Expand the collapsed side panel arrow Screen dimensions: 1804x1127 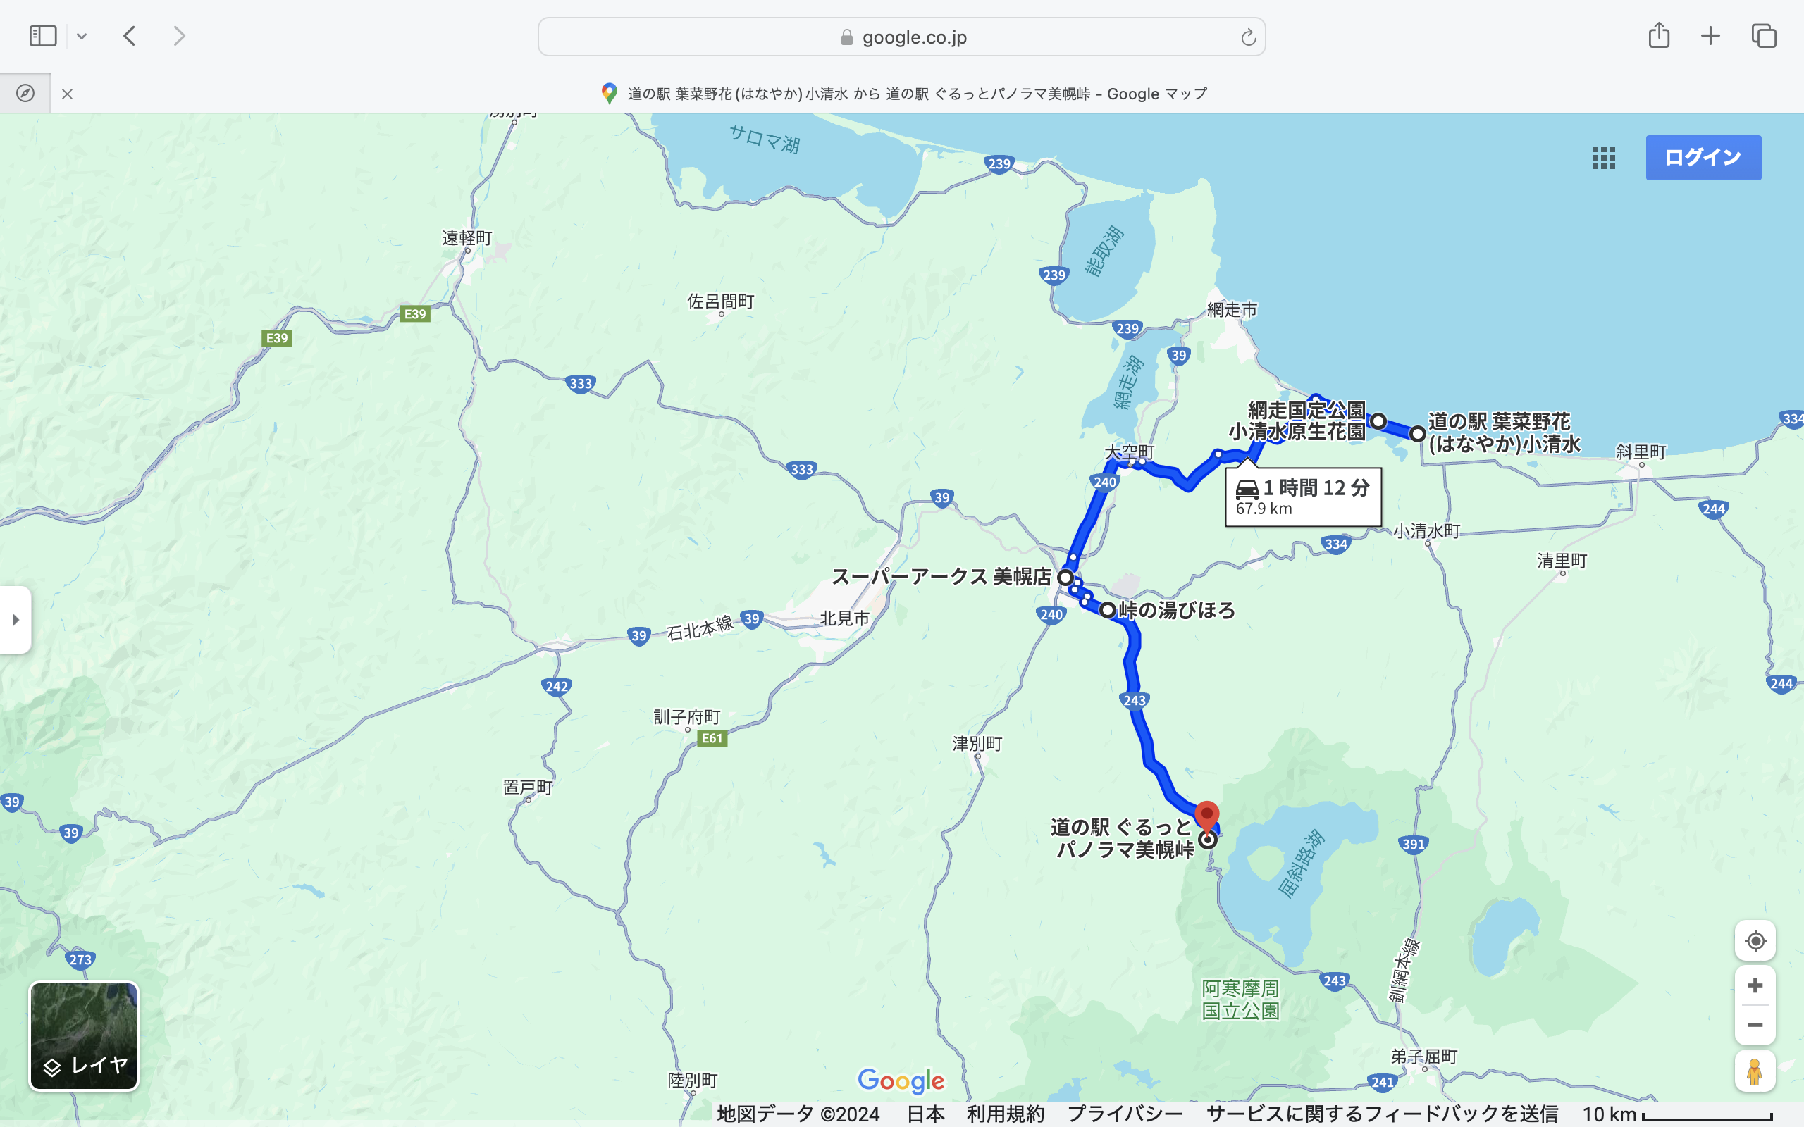[16, 619]
